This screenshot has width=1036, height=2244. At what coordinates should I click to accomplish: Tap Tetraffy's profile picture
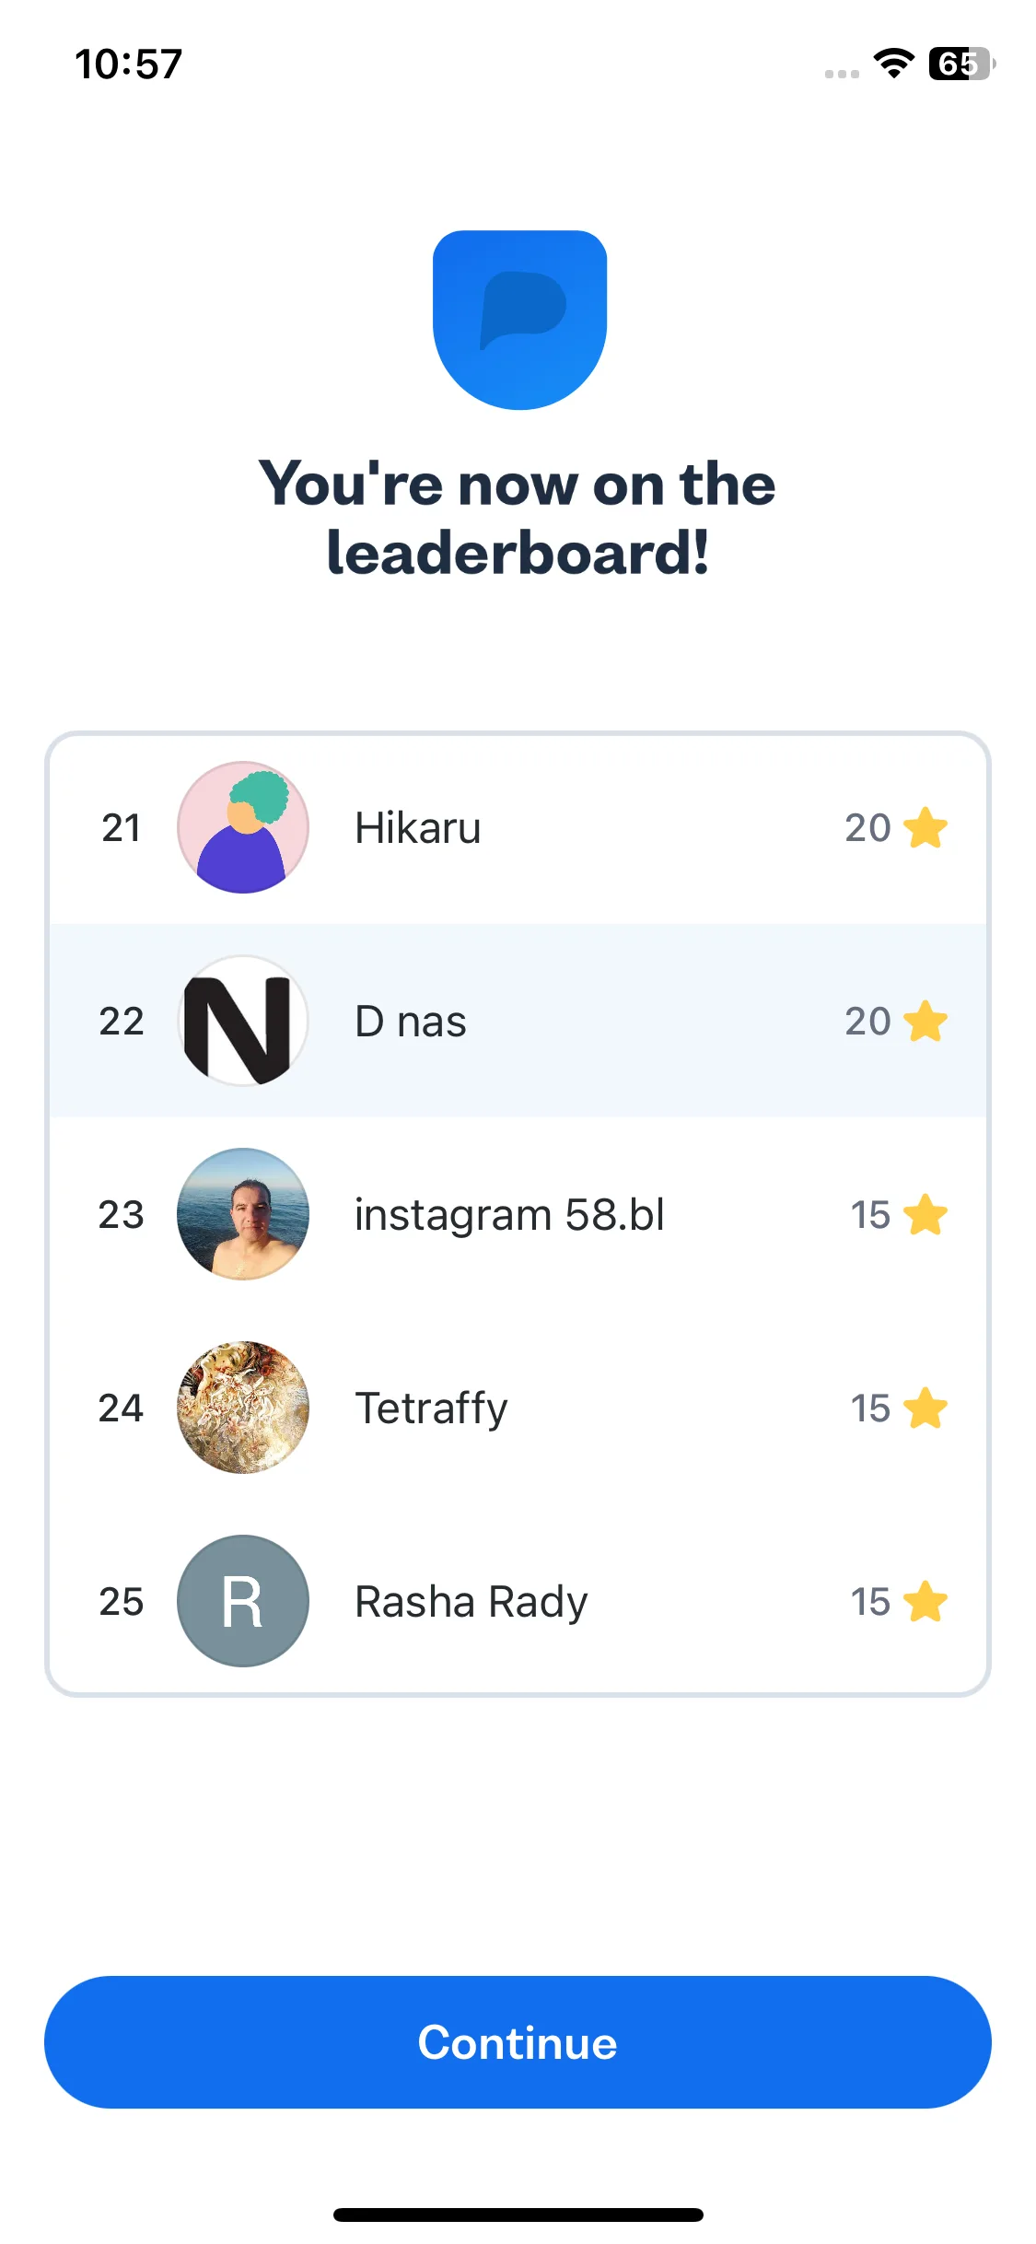coord(243,1408)
